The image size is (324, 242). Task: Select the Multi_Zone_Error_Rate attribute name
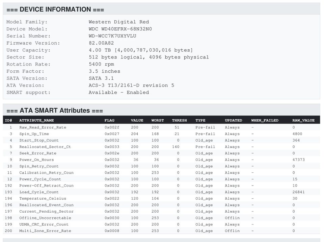(45, 231)
